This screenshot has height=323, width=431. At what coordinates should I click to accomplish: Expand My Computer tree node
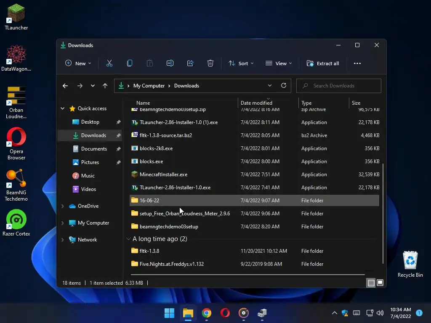(62, 223)
